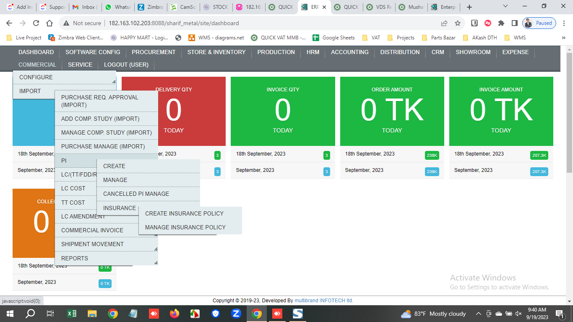
Task: Open File Explorer from the taskbar
Action: [x=92, y=314]
